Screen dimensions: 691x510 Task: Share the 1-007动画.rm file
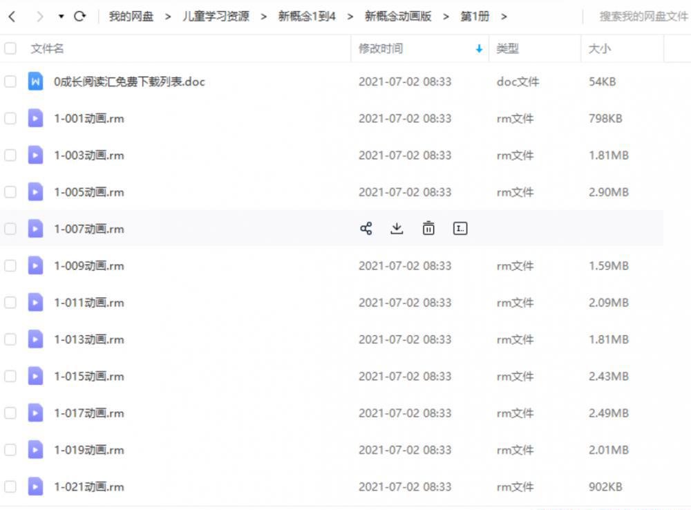coord(366,228)
